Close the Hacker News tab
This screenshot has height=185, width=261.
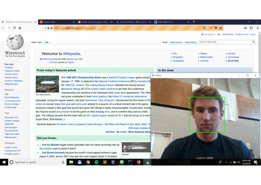pos(74,22)
